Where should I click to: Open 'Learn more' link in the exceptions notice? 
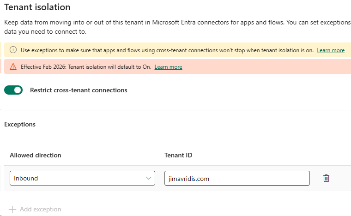coord(331,50)
